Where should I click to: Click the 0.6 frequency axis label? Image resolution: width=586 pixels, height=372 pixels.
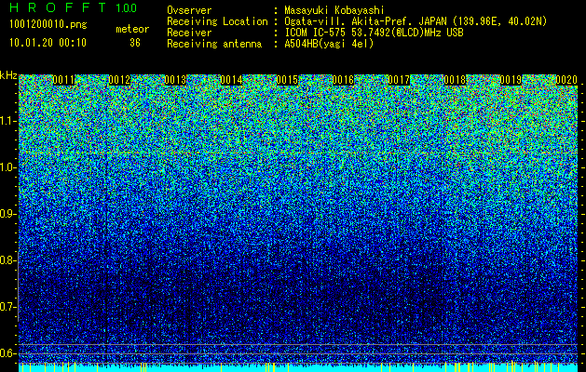click(x=7, y=353)
